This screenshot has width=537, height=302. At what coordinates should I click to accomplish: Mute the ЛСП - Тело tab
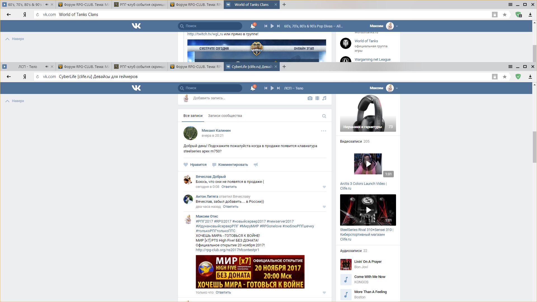click(x=47, y=67)
